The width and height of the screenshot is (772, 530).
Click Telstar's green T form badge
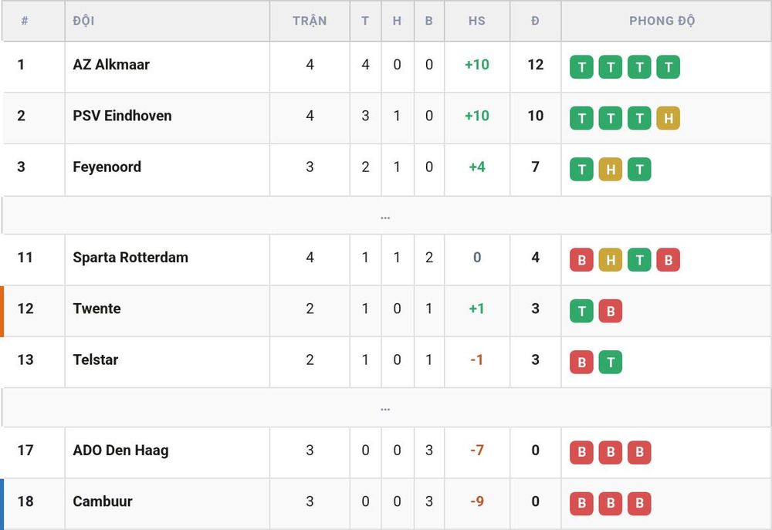(x=611, y=362)
